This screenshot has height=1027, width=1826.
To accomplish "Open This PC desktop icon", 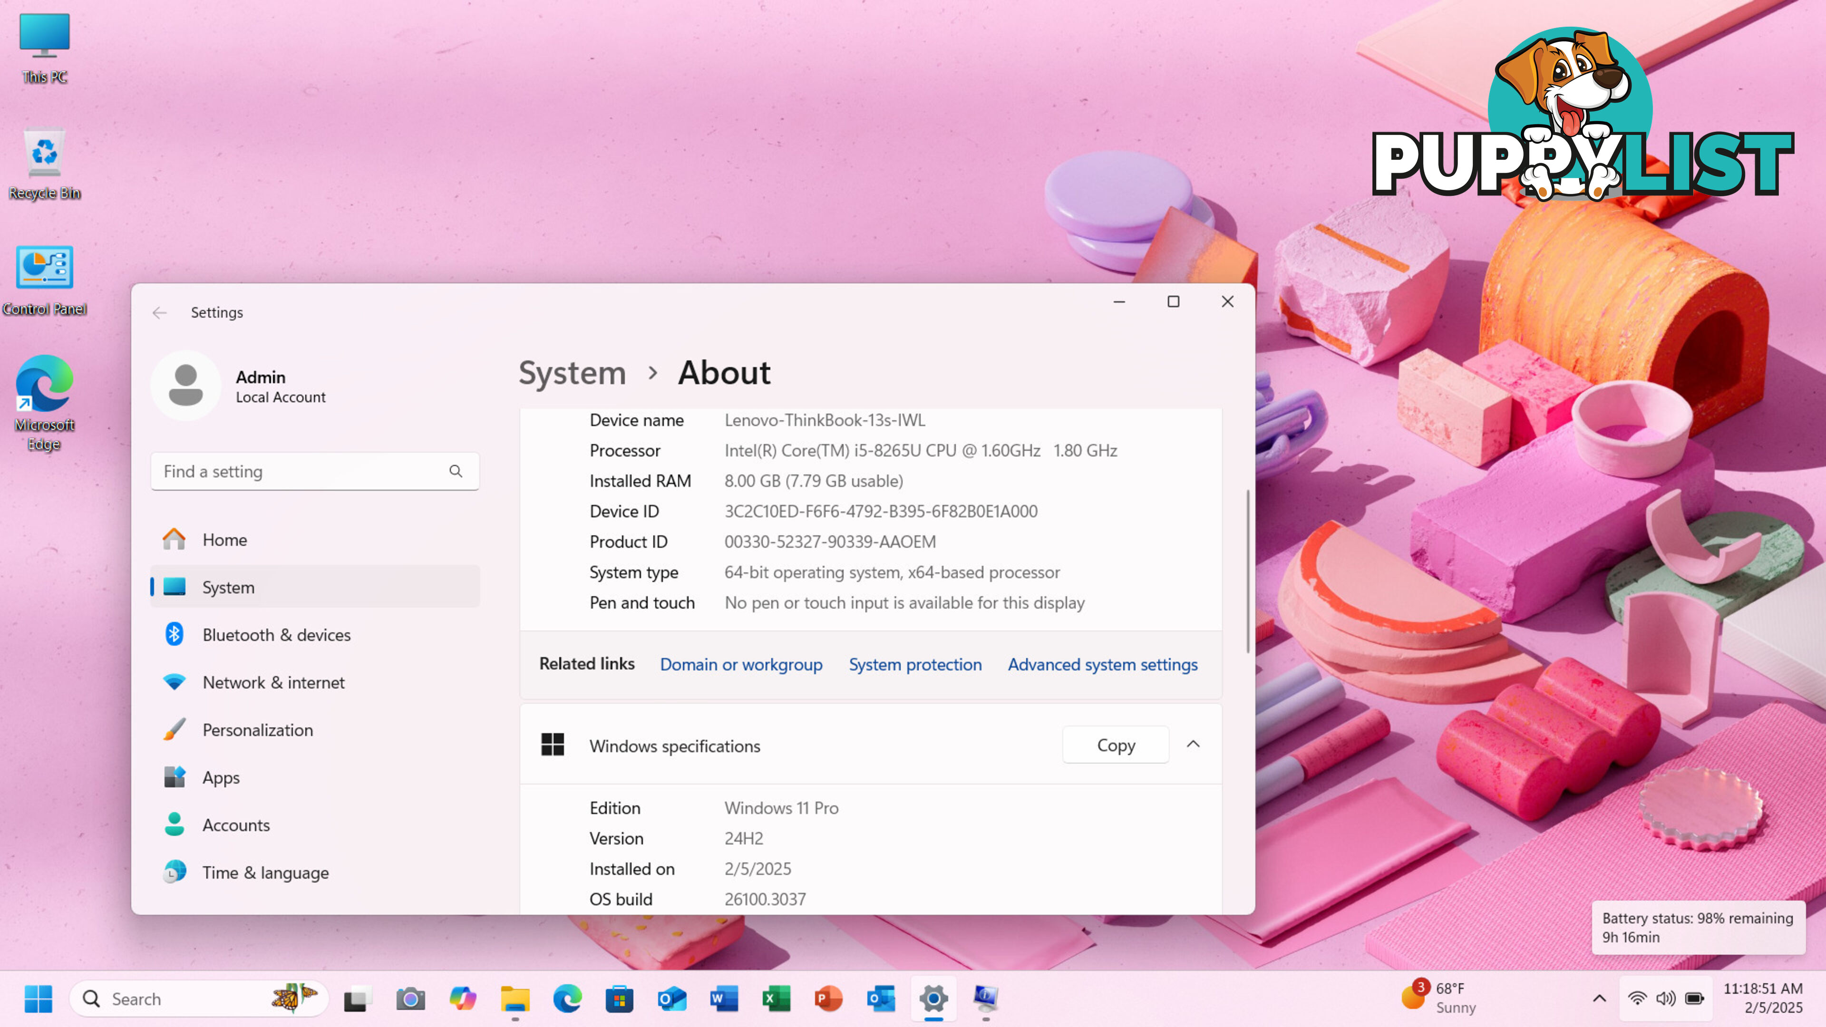I will coord(44,48).
